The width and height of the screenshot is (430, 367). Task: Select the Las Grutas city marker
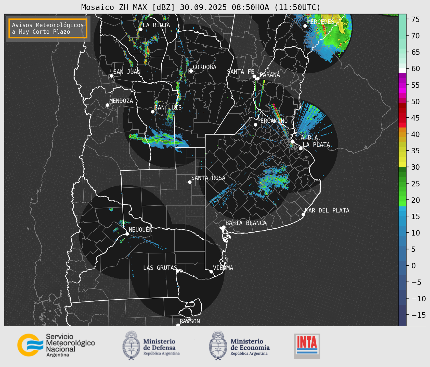click(x=178, y=271)
